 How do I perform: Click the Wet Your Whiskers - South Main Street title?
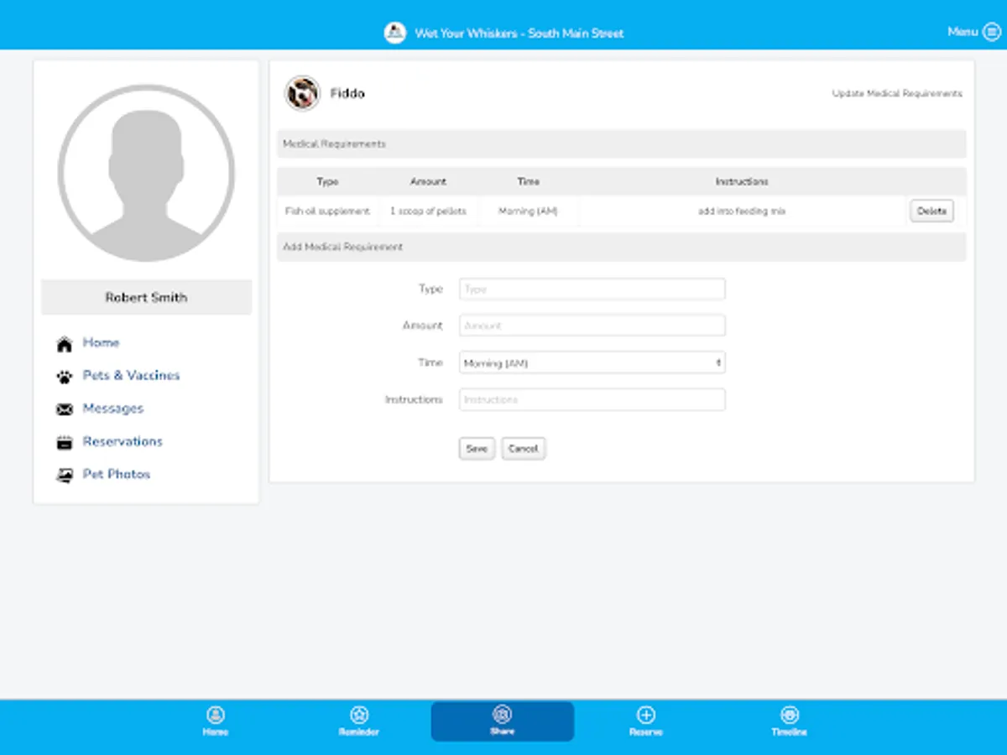519,34
